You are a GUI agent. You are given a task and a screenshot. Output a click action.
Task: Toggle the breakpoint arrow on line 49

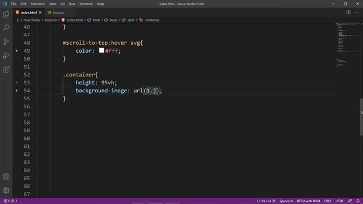[16, 50]
